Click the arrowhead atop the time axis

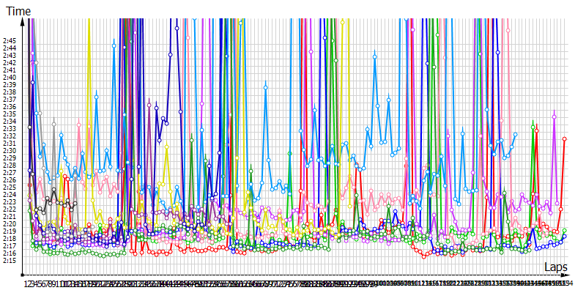[x=23, y=22]
